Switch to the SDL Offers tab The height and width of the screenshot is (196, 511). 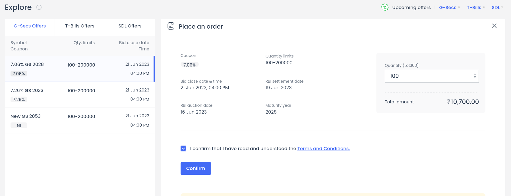130,26
